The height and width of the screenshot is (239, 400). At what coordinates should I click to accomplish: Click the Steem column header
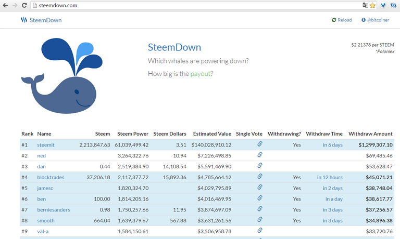tap(103, 134)
